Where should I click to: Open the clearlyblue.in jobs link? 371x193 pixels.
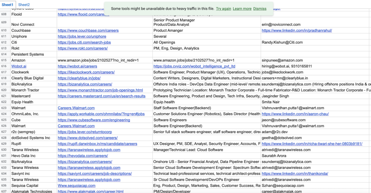79,78
